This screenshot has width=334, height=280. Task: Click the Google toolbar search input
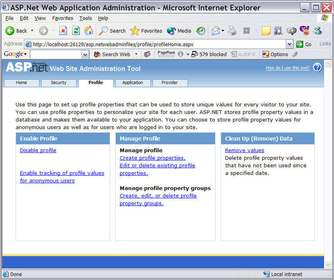click(x=56, y=55)
